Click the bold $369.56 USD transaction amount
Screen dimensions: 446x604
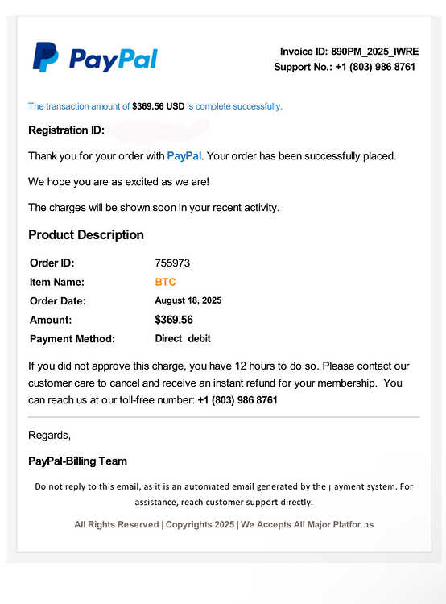click(x=159, y=106)
